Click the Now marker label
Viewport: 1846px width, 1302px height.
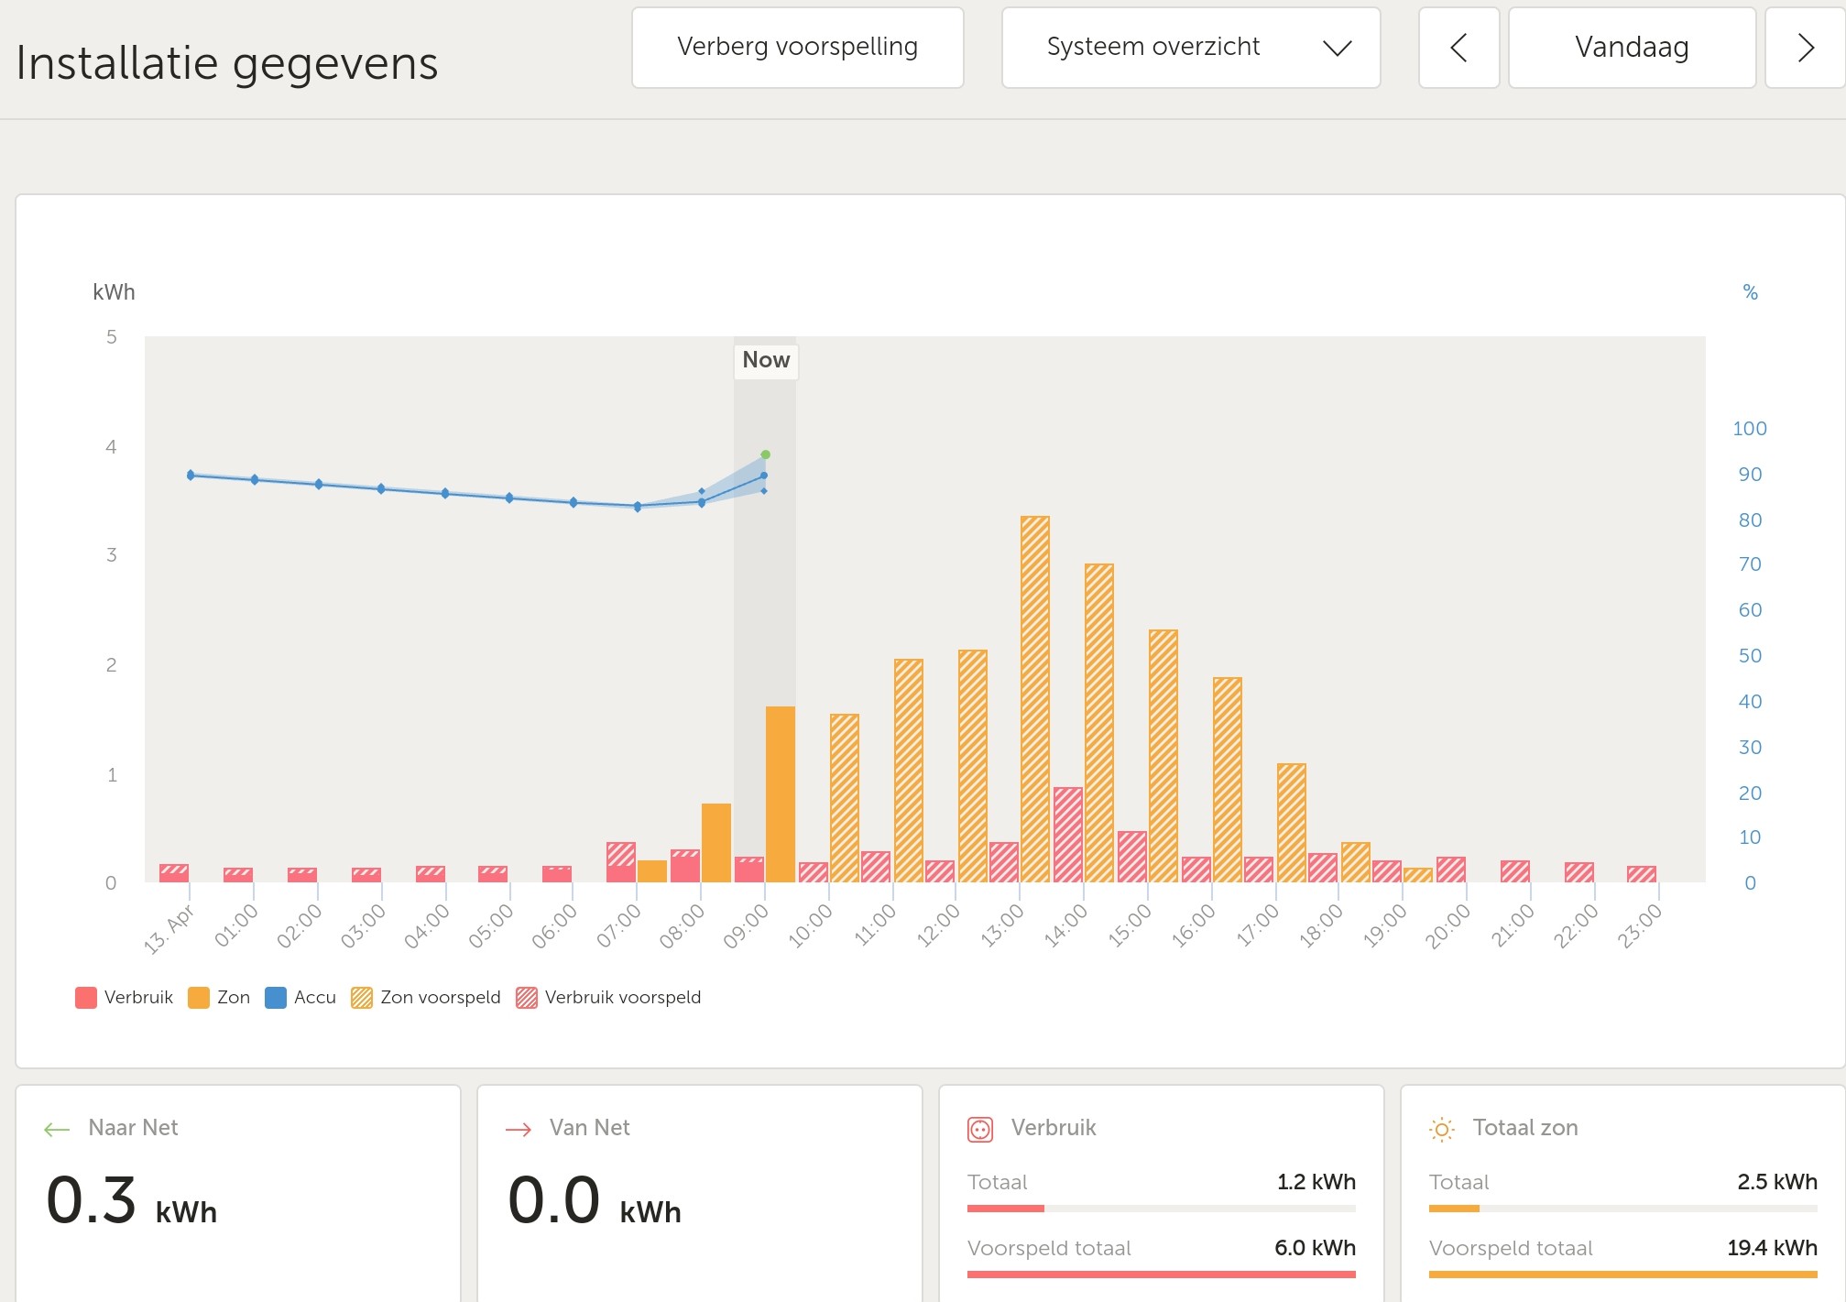[x=766, y=360]
